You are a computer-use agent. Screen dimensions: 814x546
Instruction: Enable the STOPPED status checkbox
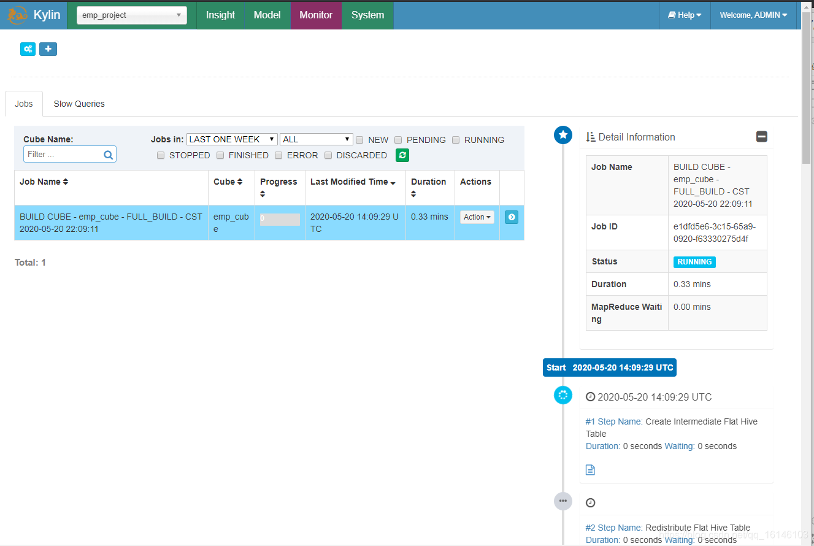tap(161, 155)
